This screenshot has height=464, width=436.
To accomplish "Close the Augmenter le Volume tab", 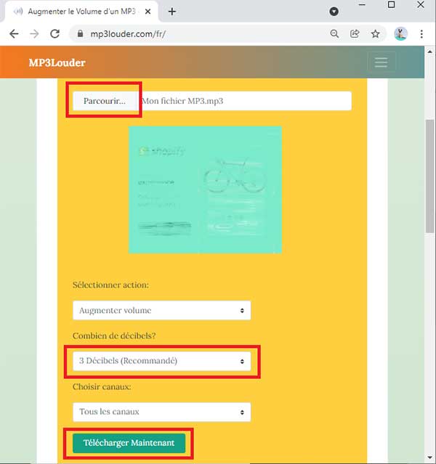I will pos(148,12).
